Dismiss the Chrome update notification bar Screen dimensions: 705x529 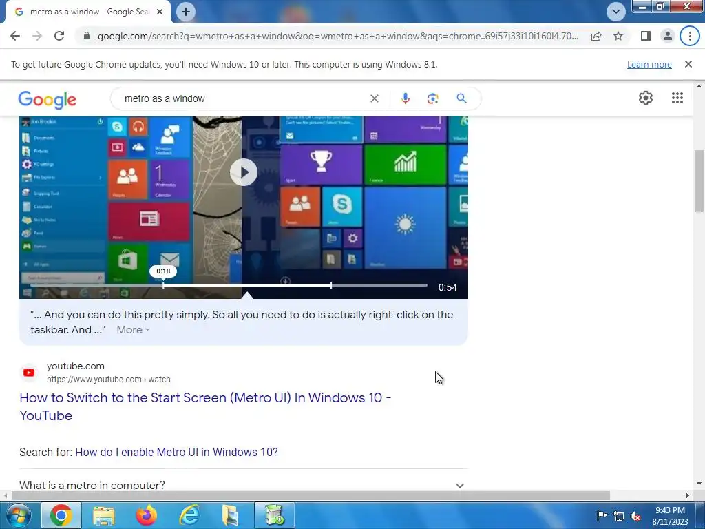[x=688, y=64]
